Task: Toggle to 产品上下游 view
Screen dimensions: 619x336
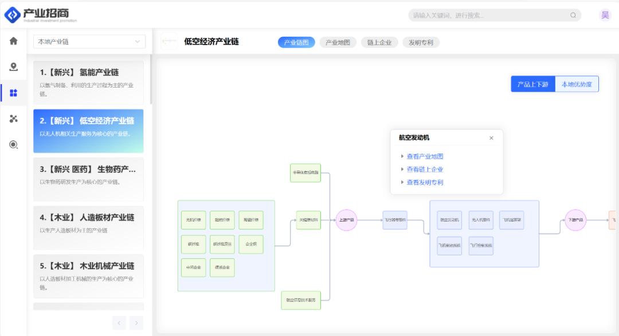Action: (x=532, y=84)
